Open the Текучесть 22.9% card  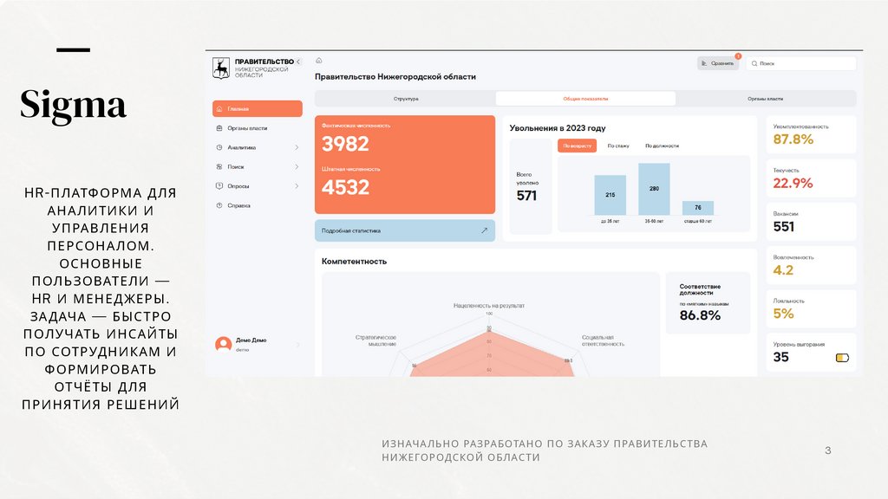coord(811,178)
